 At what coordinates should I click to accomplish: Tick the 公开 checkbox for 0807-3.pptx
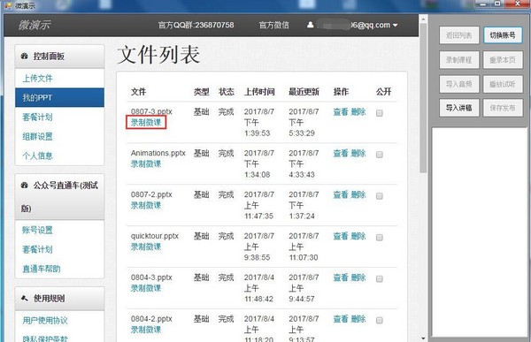point(380,113)
